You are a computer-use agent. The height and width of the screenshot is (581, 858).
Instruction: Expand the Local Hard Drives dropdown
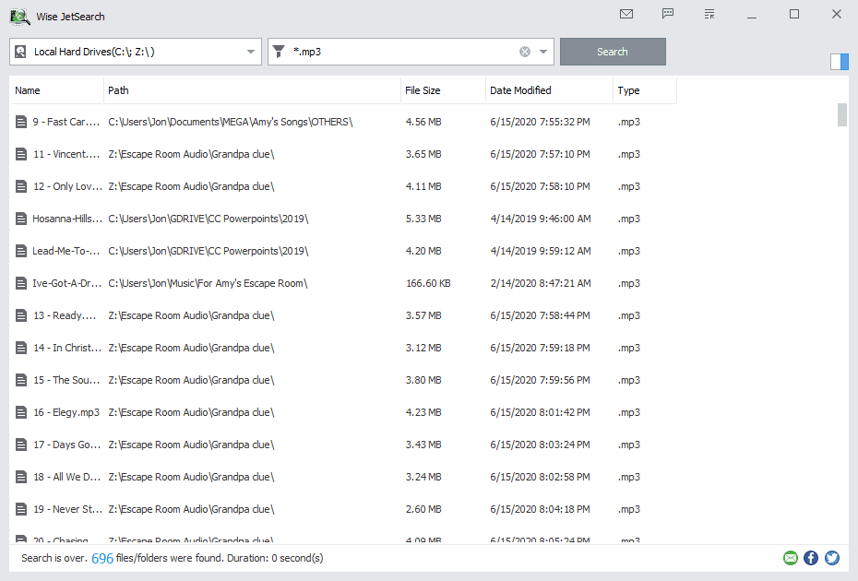(251, 52)
